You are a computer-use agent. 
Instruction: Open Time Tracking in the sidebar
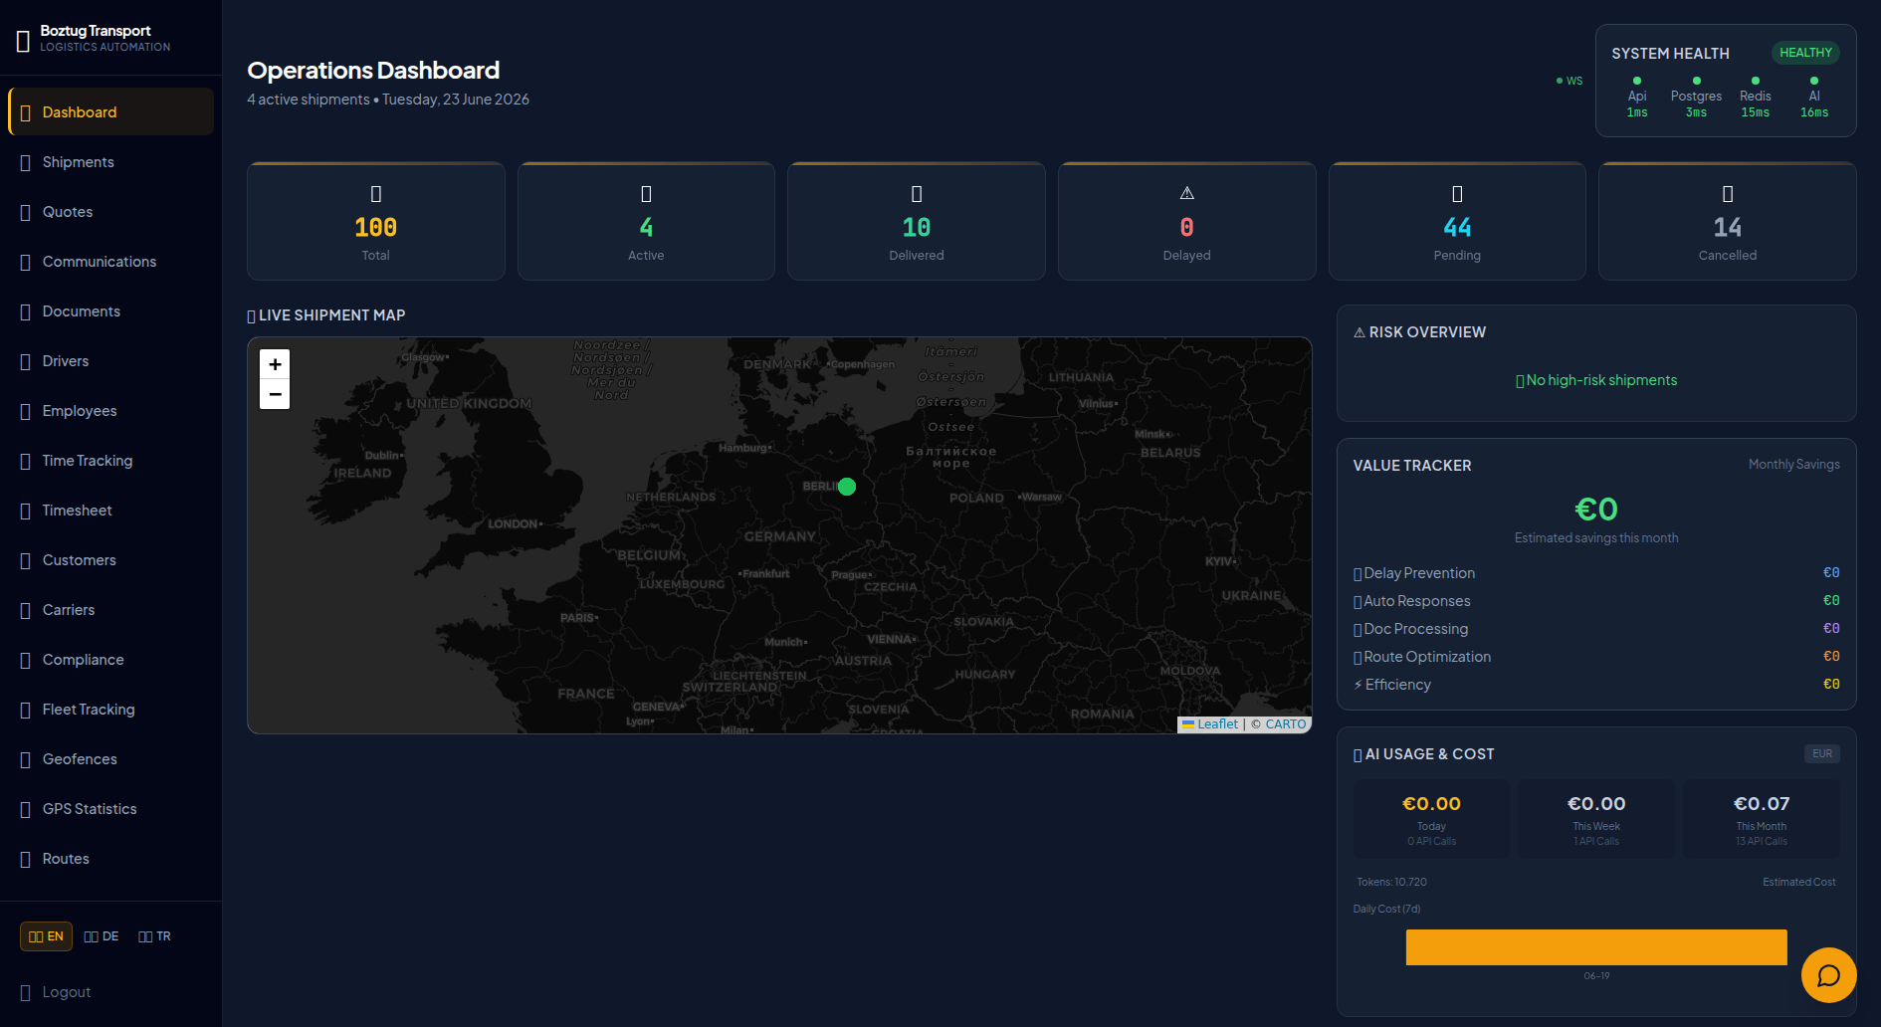[x=110, y=461]
